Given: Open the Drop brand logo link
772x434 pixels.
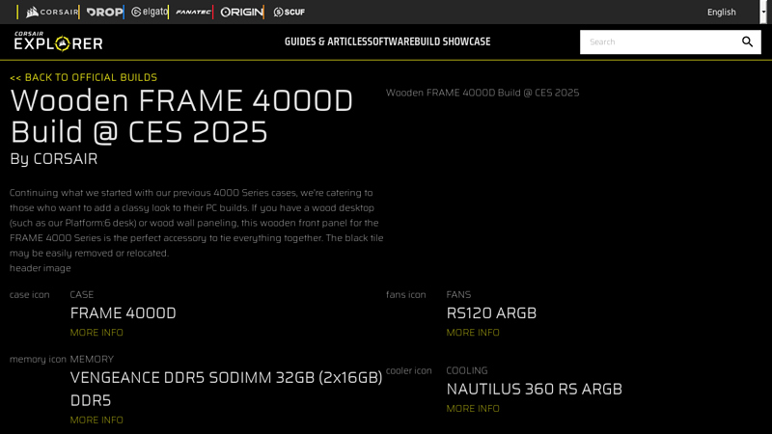Looking at the screenshot, I should tap(104, 12).
